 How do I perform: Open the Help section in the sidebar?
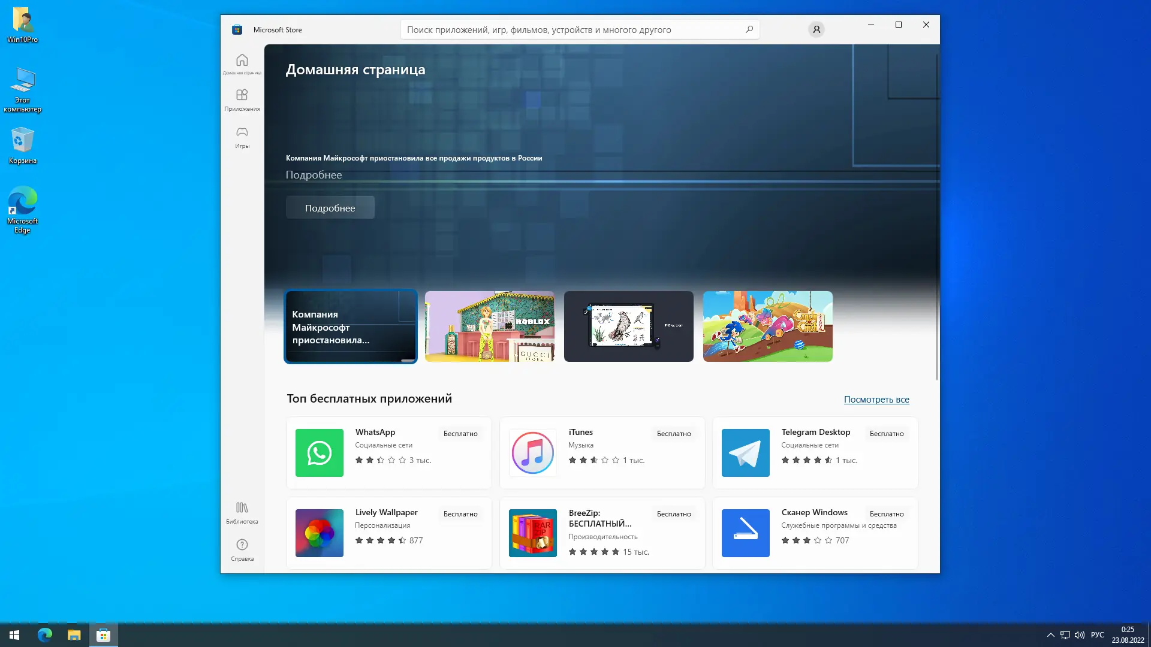pyautogui.click(x=242, y=549)
